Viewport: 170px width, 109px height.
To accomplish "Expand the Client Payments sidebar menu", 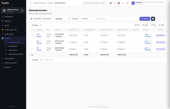I will point(13,63).
